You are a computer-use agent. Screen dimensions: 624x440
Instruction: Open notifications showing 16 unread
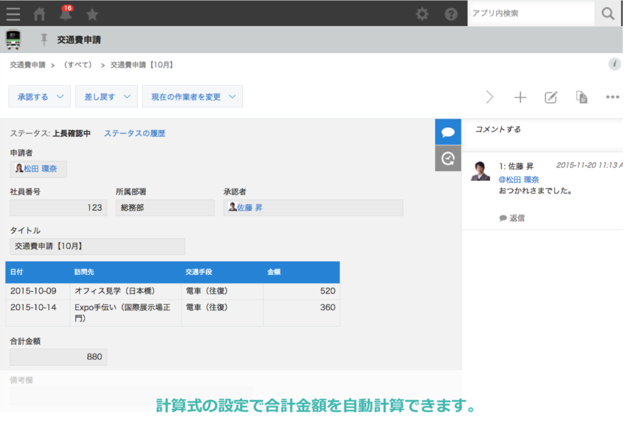(x=65, y=13)
